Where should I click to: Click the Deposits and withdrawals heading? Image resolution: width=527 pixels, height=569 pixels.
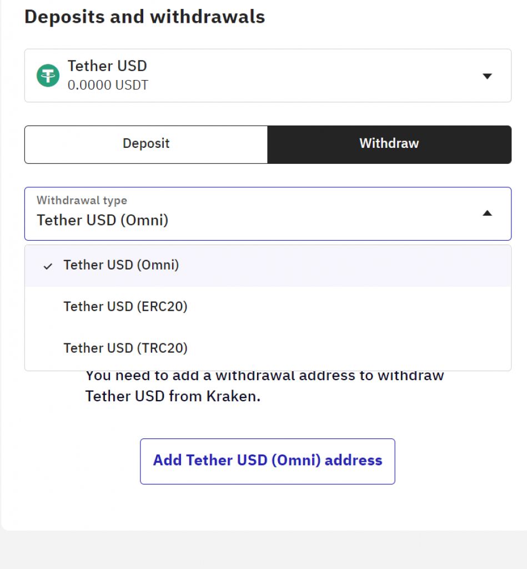click(x=145, y=17)
